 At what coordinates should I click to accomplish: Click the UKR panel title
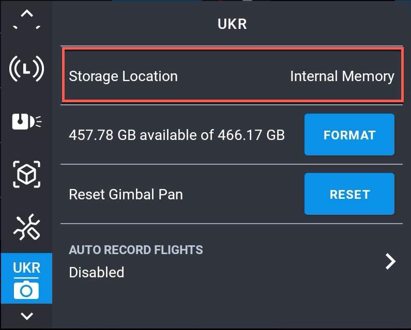click(x=232, y=24)
